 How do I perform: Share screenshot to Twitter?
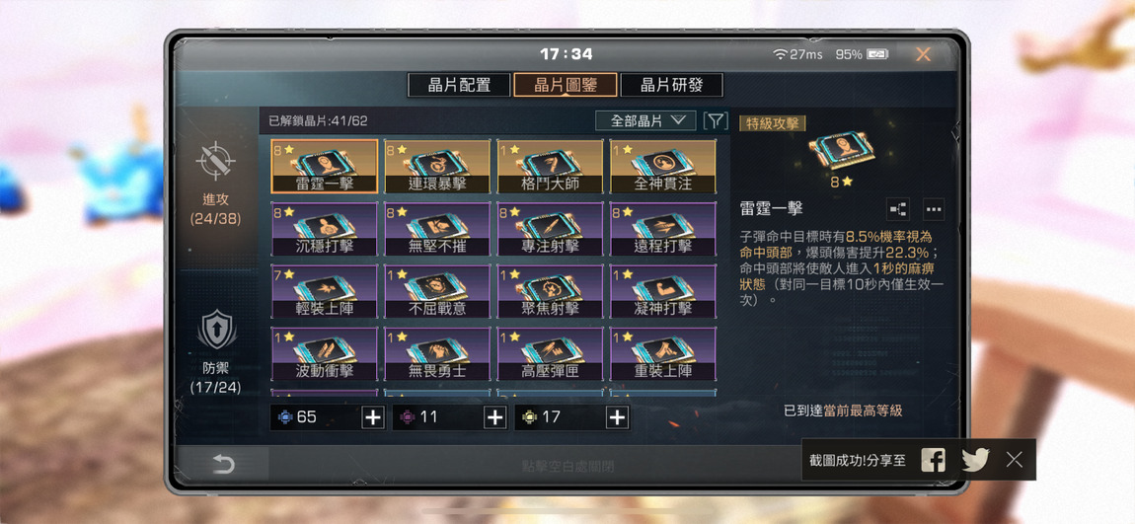[975, 460]
